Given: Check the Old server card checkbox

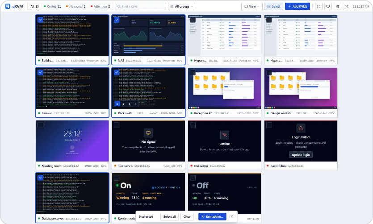Looking at the screenshot, I should pos(193,125).
